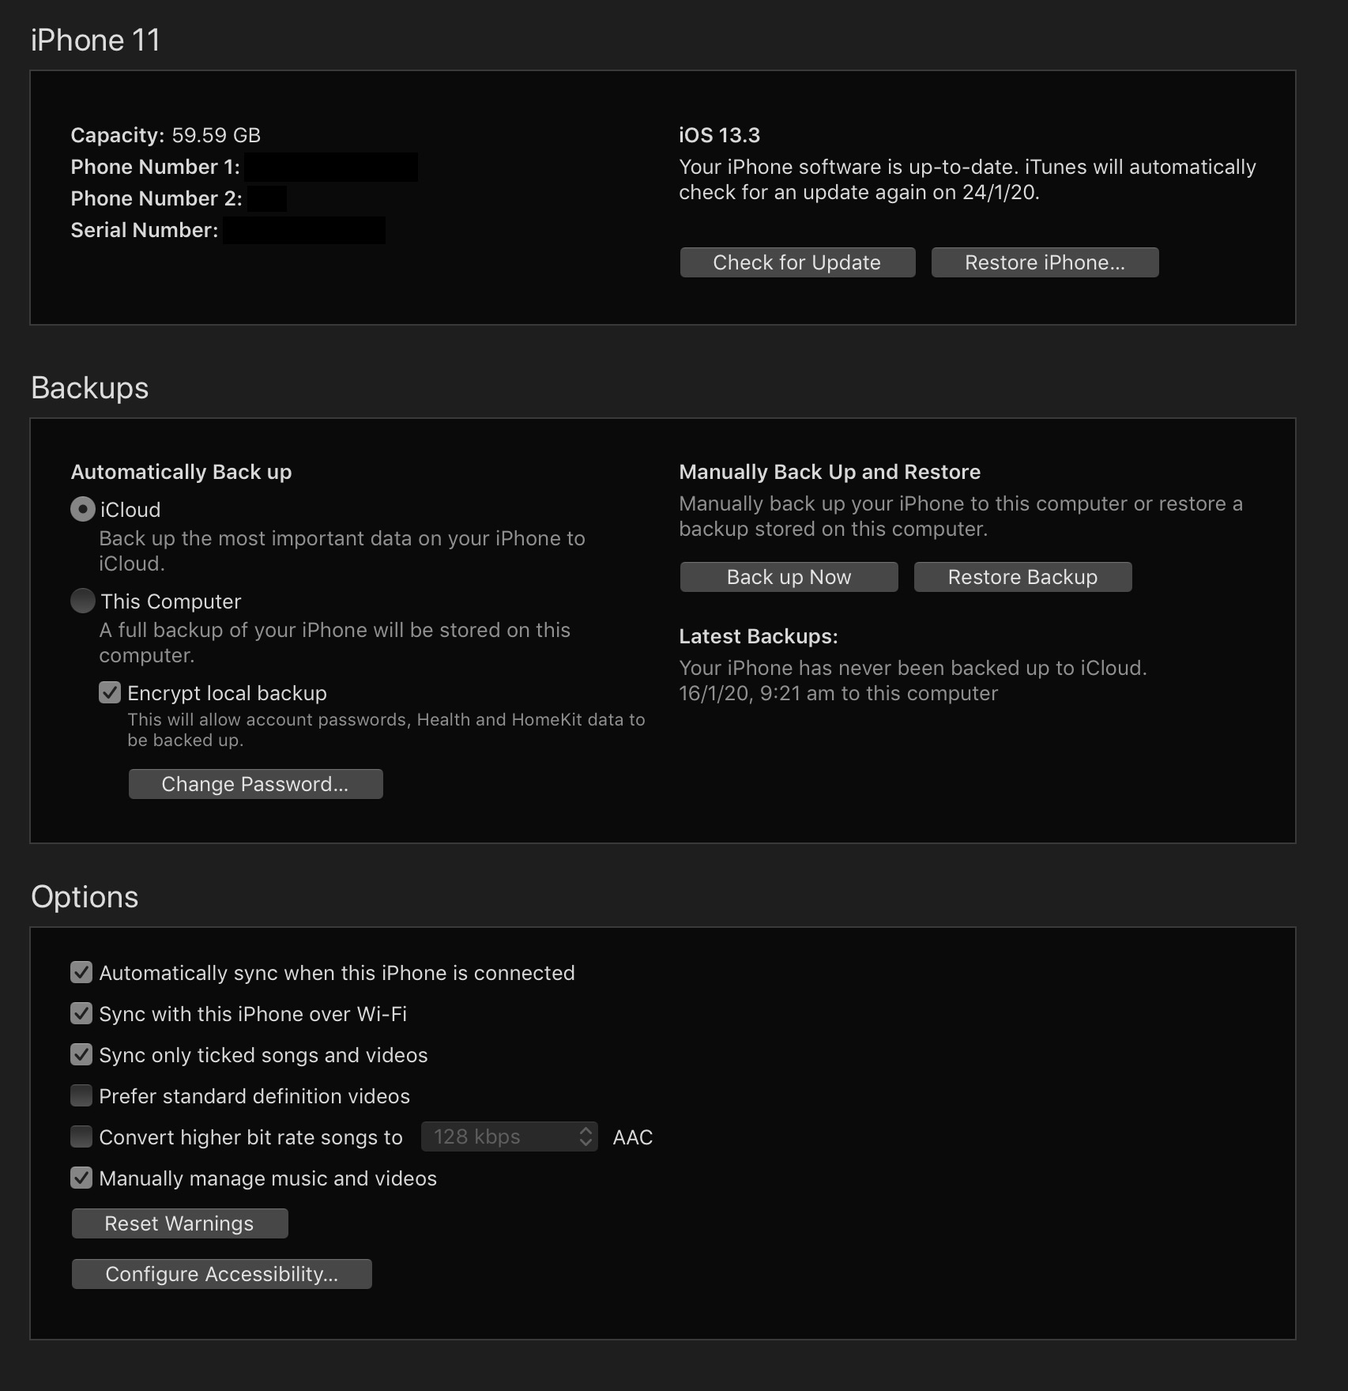The width and height of the screenshot is (1348, 1391).
Task: Tick Convert higher bit rate songs checkbox
Action: coord(81,1137)
